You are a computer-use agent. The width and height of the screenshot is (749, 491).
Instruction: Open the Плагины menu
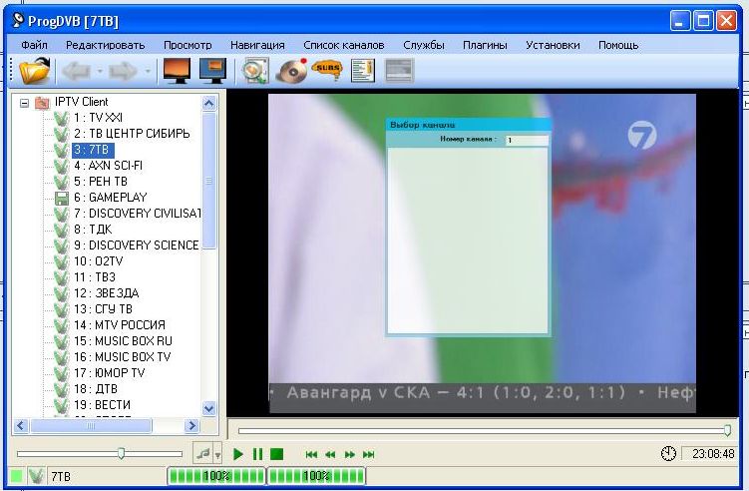click(485, 45)
